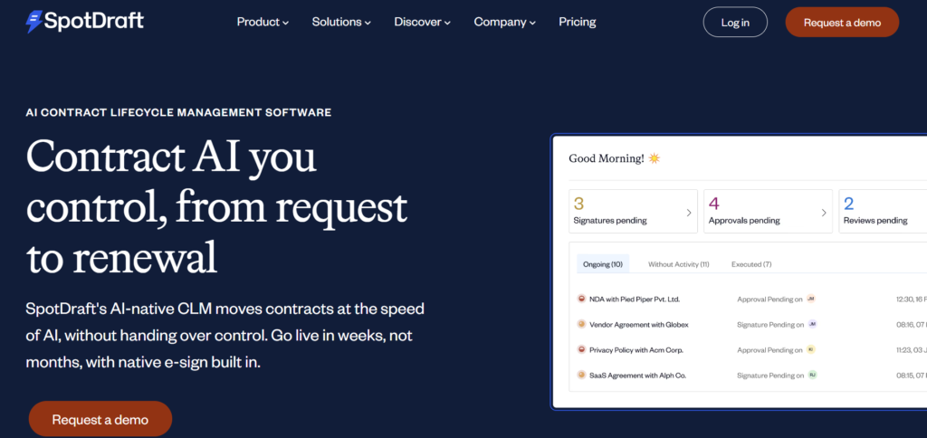Screen dimensions: 927x438
Task: Open the Signatures pending card
Action: point(633,211)
